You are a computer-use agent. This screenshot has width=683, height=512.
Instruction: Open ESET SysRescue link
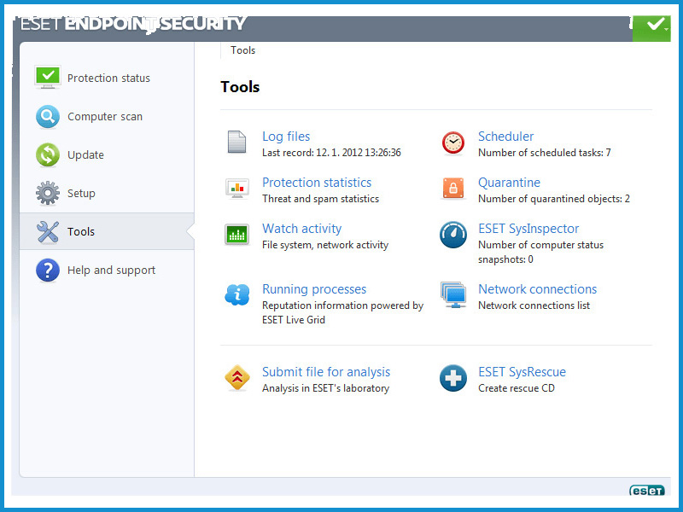(522, 372)
